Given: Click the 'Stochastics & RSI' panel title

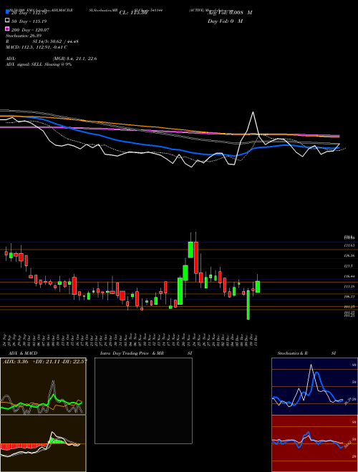Looking at the screenshot, I should 306,353.
